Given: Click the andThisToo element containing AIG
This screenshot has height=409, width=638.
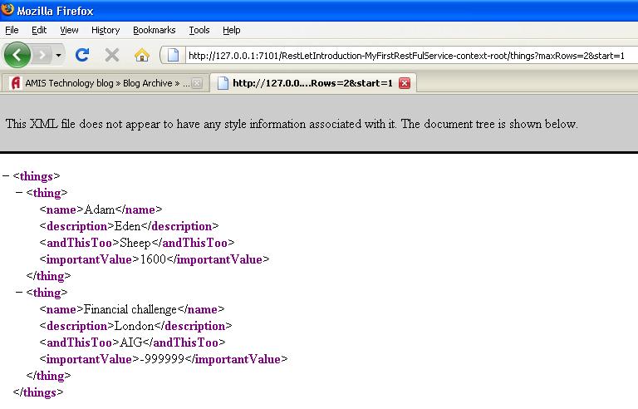Looking at the screenshot, I should (132, 342).
